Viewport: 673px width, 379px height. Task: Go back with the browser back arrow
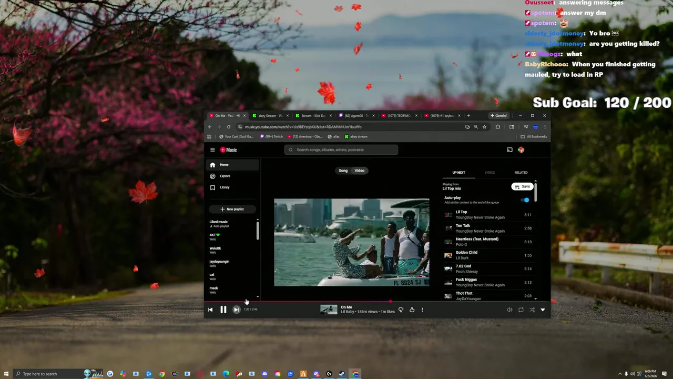coord(210,127)
